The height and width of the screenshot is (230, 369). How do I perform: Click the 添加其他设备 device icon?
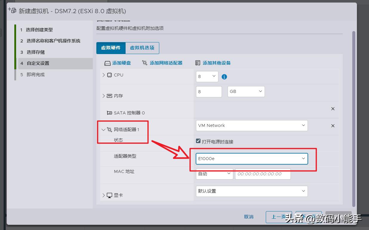[197, 63]
